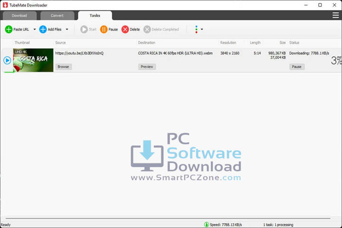Screen dimensions: 342x228
Task: Click the Speed: 7788.13 KB/s status text
Action: click(226, 225)
